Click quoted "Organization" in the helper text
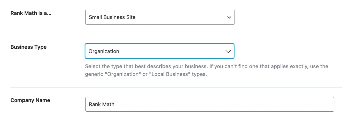The height and width of the screenshot is (121, 343). [124, 74]
